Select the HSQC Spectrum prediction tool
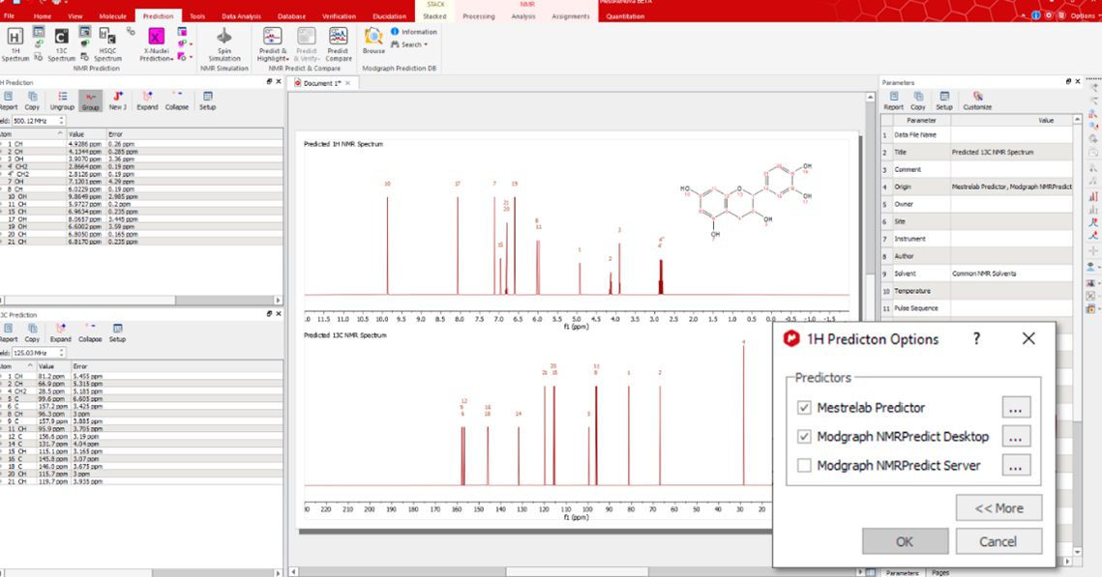Image resolution: width=1102 pixels, height=577 pixels. pyautogui.click(x=107, y=43)
